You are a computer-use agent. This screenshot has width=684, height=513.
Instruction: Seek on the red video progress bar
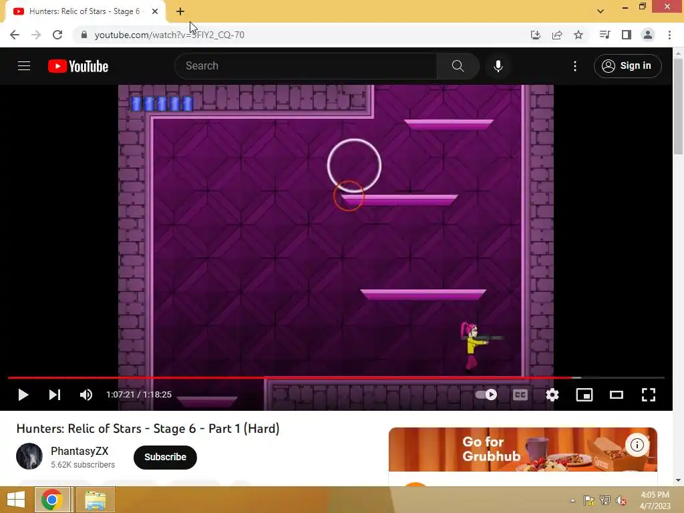pos(336,377)
